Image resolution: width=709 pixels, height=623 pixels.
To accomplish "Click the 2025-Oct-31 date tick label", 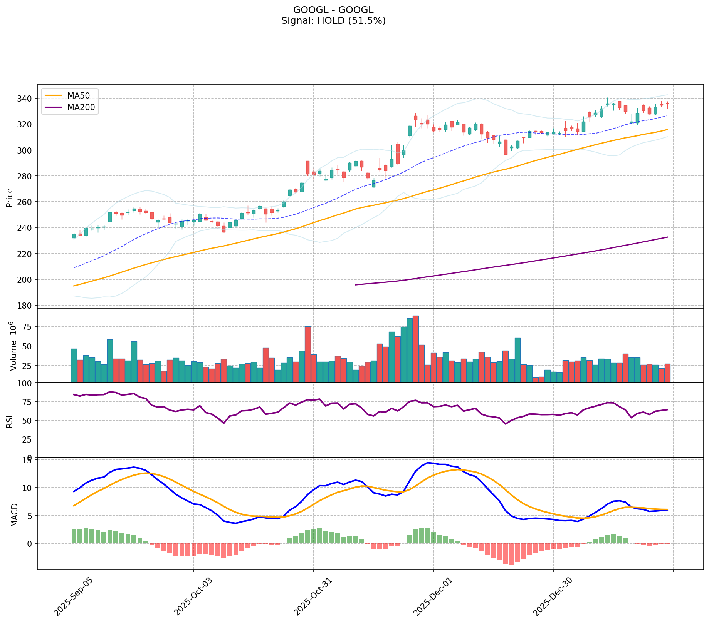I will (309, 596).
